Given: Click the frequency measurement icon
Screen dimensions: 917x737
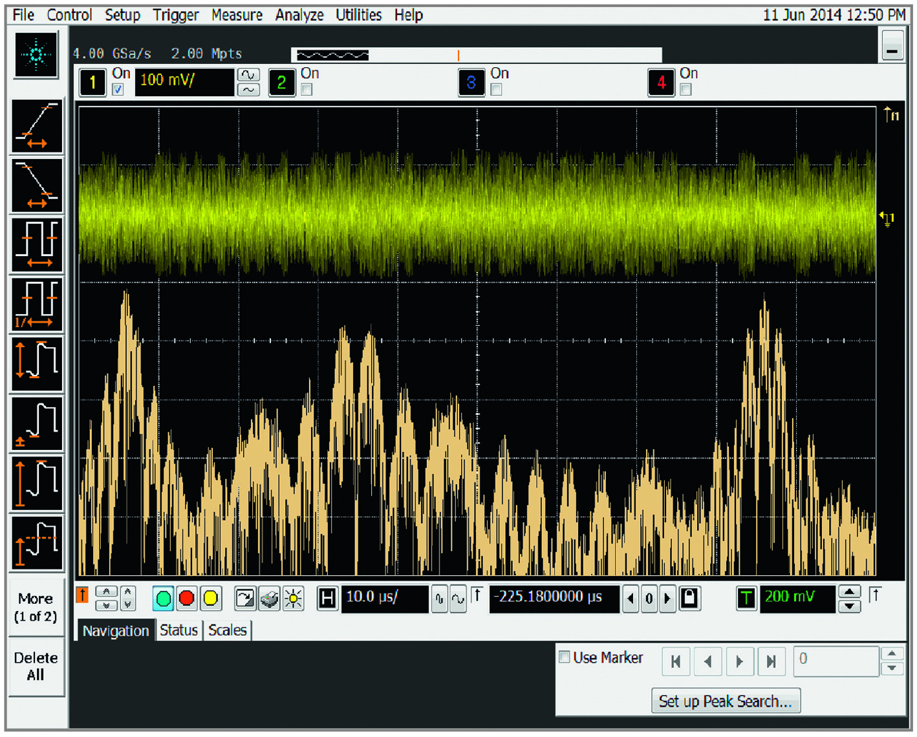Looking at the screenshot, I should point(37,304).
